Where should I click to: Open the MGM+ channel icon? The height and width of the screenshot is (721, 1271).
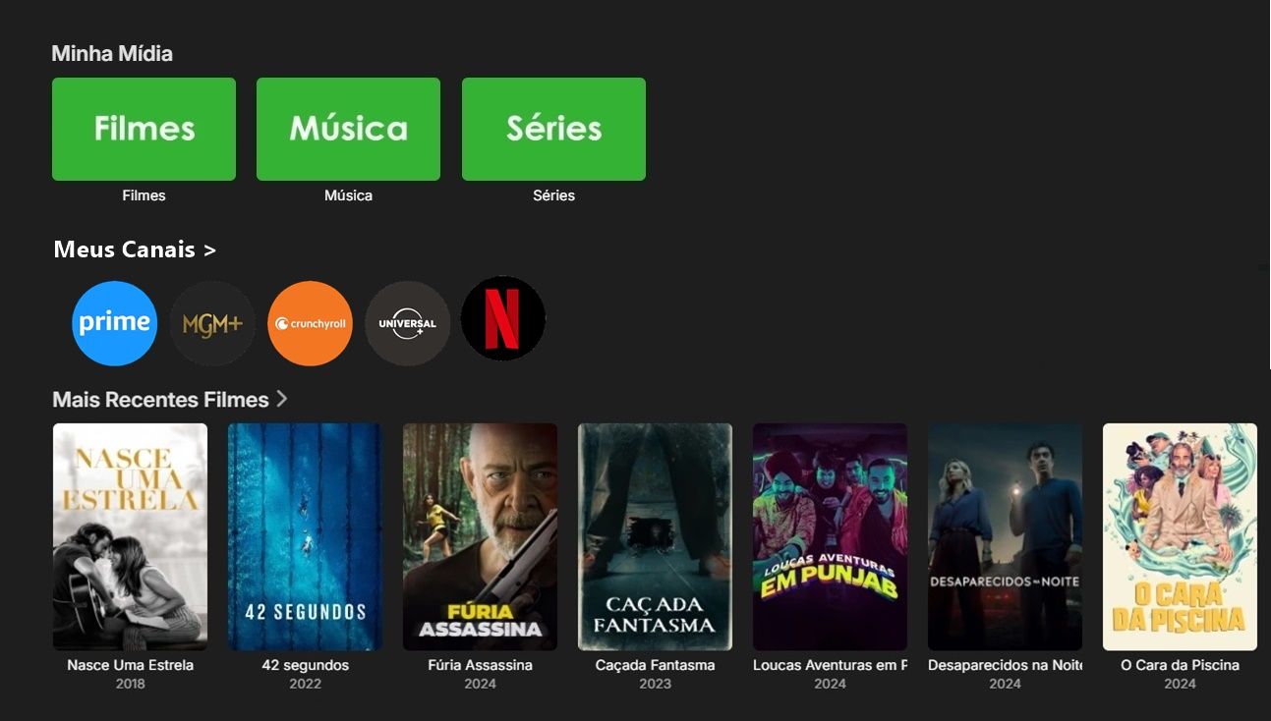[x=212, y=323]
